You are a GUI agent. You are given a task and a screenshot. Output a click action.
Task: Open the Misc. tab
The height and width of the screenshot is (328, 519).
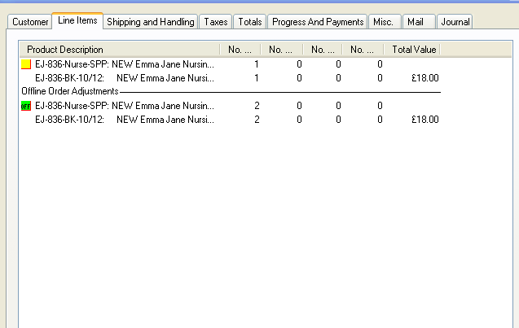click(x=383, y=22)
